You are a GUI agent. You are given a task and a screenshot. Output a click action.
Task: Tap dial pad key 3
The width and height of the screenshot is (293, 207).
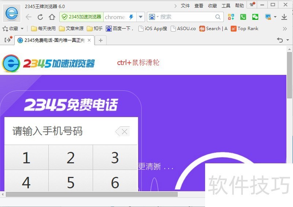[x=115, y=157]
